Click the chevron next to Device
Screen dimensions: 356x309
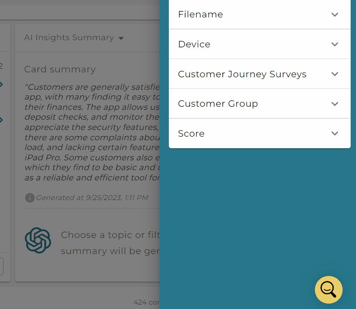(335, 44)
